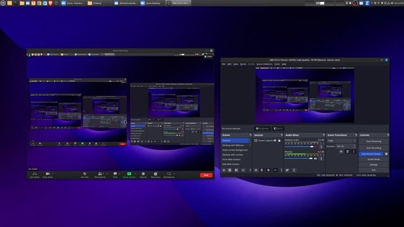Expand Whiteboard caret menu in Zoom
The image size is (404, 227).
click(174, 174)
